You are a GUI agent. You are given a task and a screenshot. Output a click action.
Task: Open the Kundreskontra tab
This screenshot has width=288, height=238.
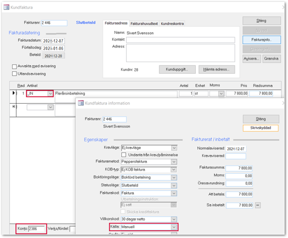172,24
